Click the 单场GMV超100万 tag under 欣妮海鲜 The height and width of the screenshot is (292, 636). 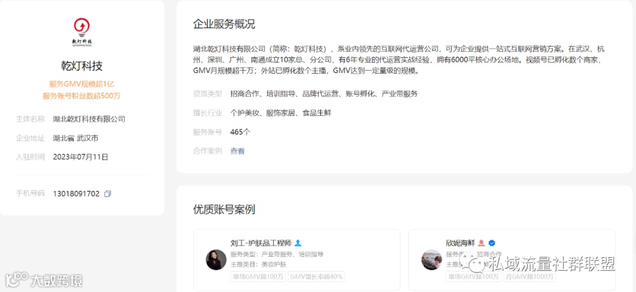click(473, 277)
